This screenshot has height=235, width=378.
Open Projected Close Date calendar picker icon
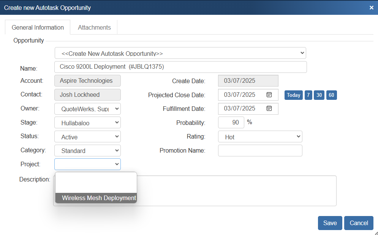pyautogui.click(x=269, y=95)
